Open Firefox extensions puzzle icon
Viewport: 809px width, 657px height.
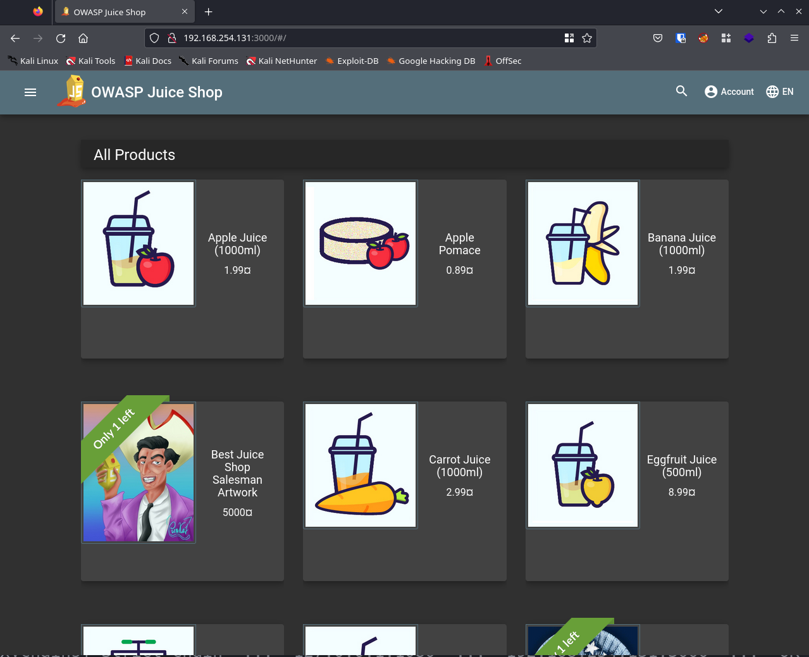772,39
